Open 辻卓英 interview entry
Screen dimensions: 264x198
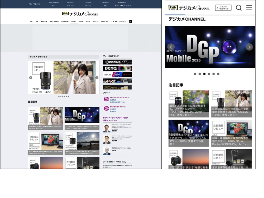(118, 151)
